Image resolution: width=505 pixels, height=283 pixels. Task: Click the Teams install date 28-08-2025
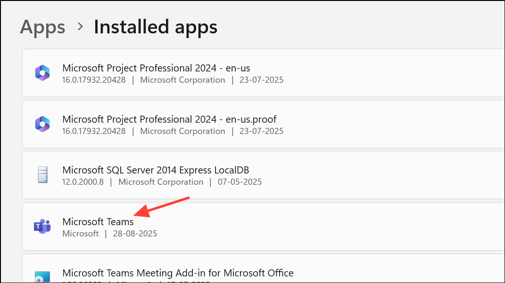pyautogui.click(x=135, y=233)
